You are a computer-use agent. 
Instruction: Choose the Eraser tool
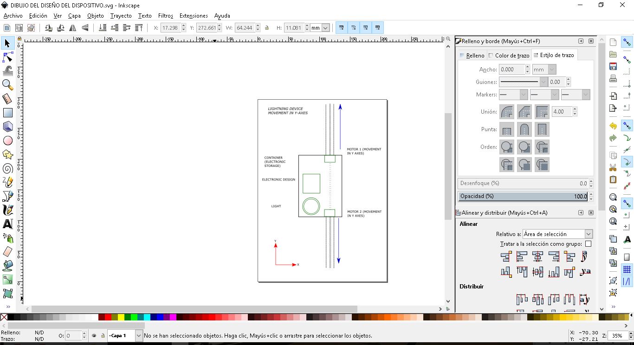click(x=7, y=252)
